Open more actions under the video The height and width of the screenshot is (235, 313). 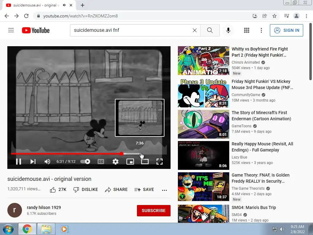164,190
